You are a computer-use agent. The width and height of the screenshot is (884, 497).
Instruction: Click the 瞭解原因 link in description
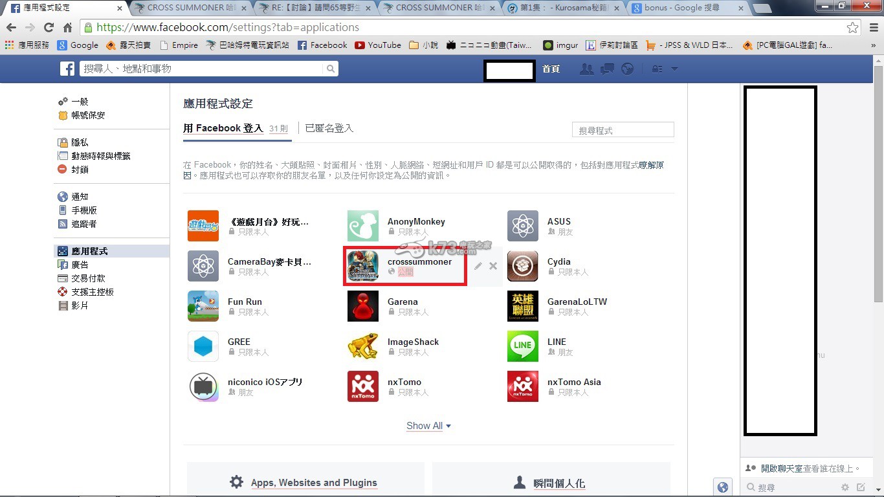[x=651, y=165]
